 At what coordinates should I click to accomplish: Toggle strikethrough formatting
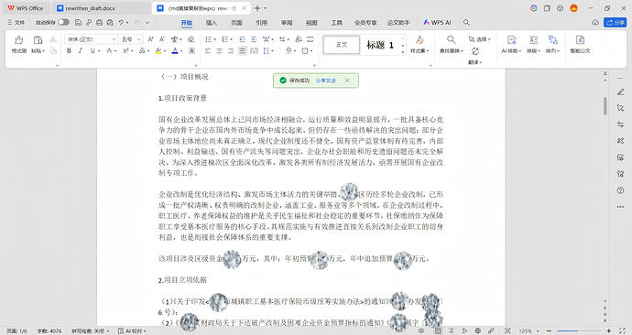109,50
